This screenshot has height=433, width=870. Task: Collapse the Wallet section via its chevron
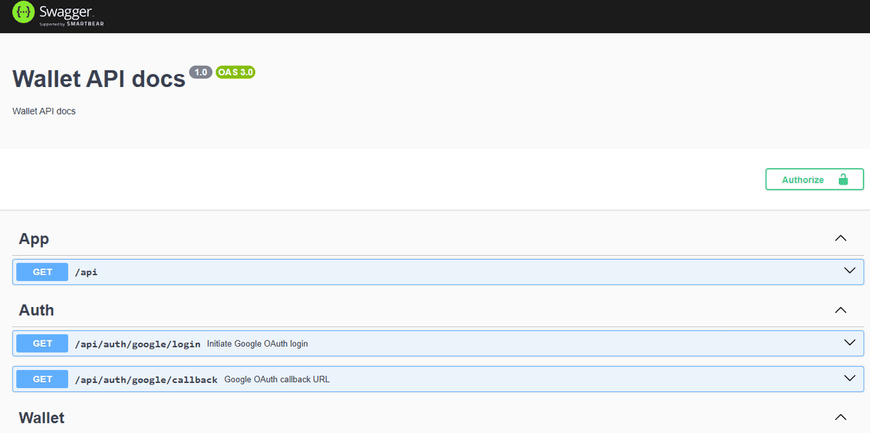point(840,417)
